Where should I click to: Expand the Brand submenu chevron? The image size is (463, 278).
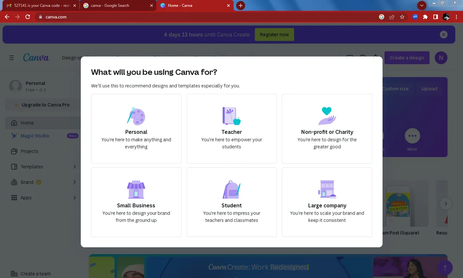[75, 182]
